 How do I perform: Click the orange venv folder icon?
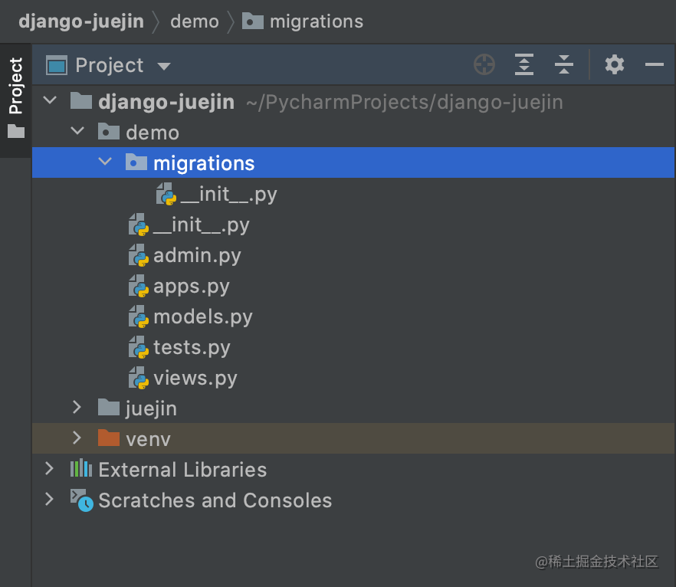coord(109,438)
